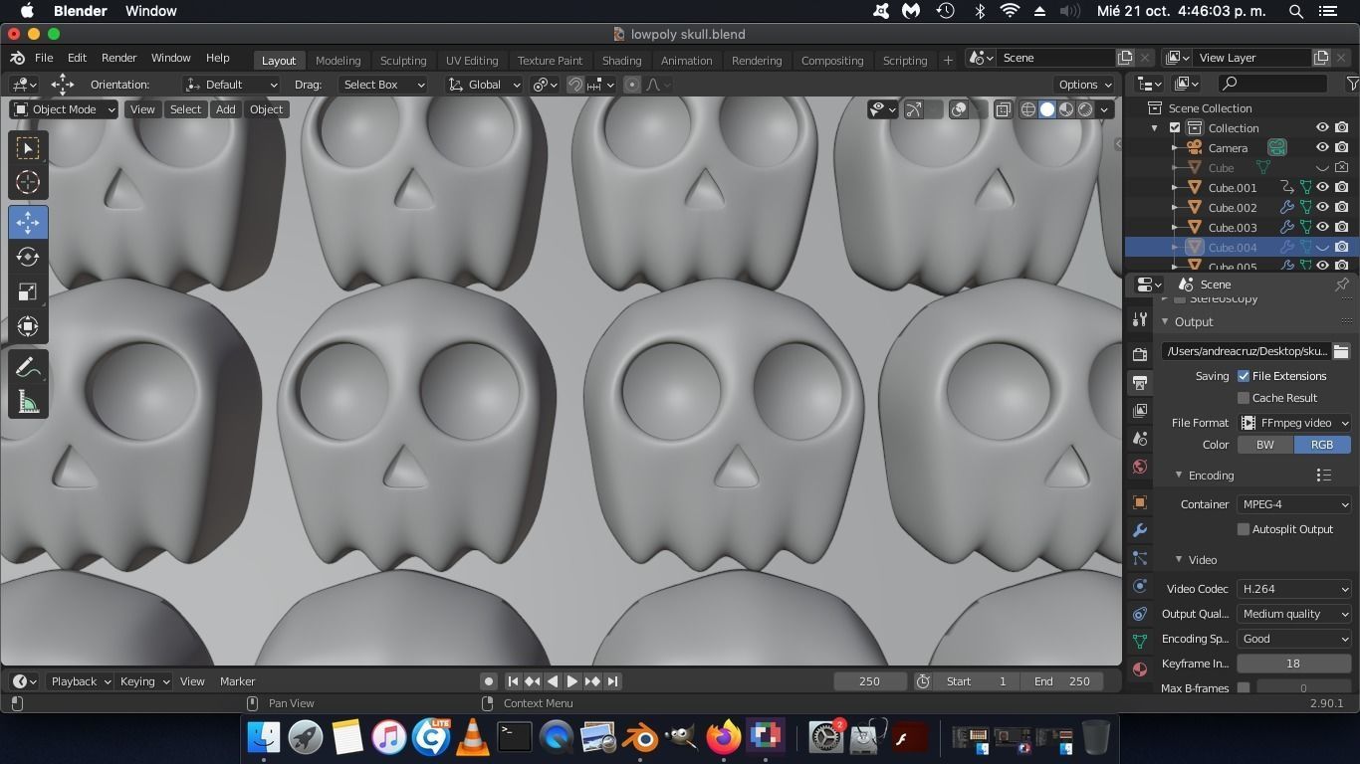The width and height of the screenshot is (1360, 764).
Task: Hide the Camera in the viewport
Action: [1323, 147]
